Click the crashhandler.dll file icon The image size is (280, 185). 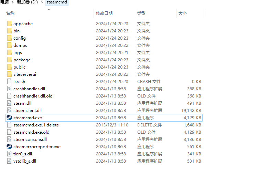(x=9, y=89)
